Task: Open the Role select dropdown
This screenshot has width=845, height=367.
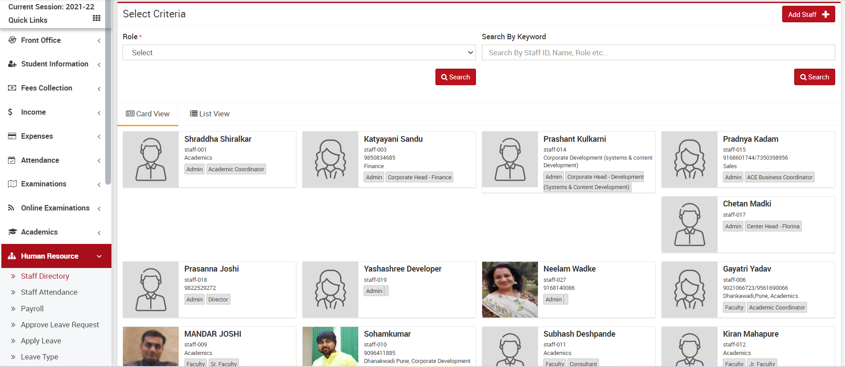Action: (x=299, y=53)
